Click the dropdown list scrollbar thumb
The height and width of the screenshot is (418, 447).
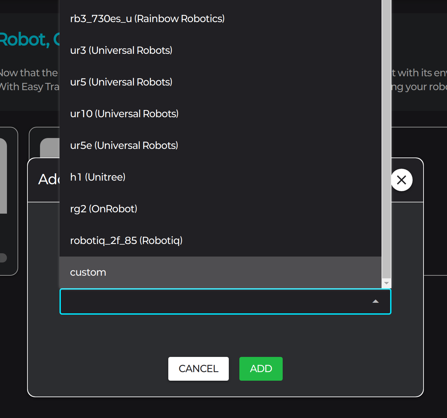coord(386,139)
